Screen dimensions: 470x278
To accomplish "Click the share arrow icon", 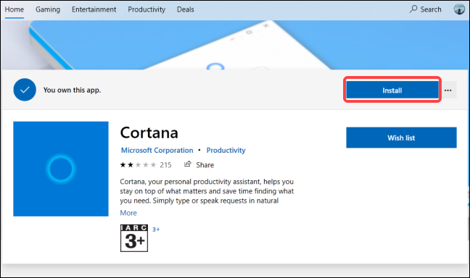I will (x=188, y=164).
